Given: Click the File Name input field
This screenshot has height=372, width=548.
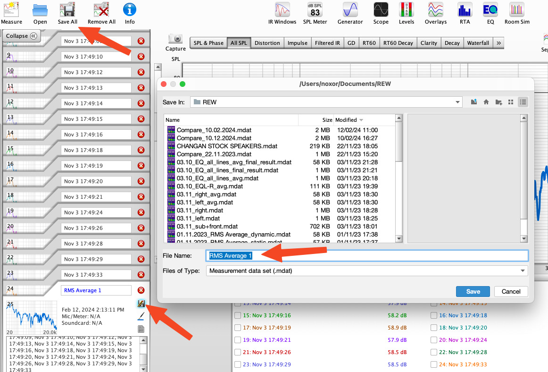Looking at the screenshot, I should tap(367, 256).
